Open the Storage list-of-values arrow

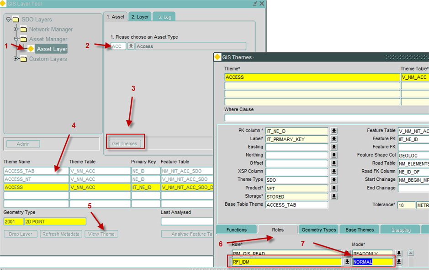[334, 196]
